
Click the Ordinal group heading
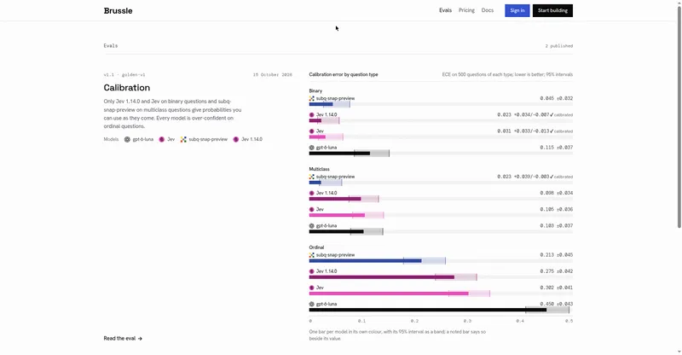pyautogui.click(x=316, y=247)
